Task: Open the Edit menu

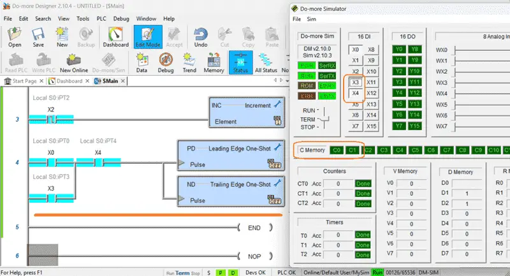Action: click(24, 18)
